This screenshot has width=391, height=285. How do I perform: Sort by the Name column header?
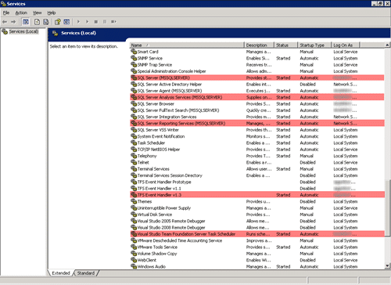pos(187,45)
